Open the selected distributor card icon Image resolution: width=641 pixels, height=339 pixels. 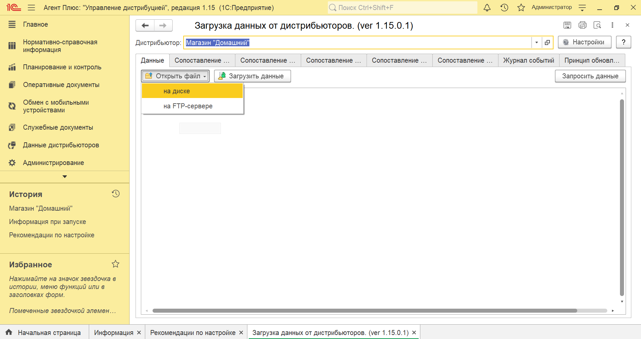click(547, 43)
